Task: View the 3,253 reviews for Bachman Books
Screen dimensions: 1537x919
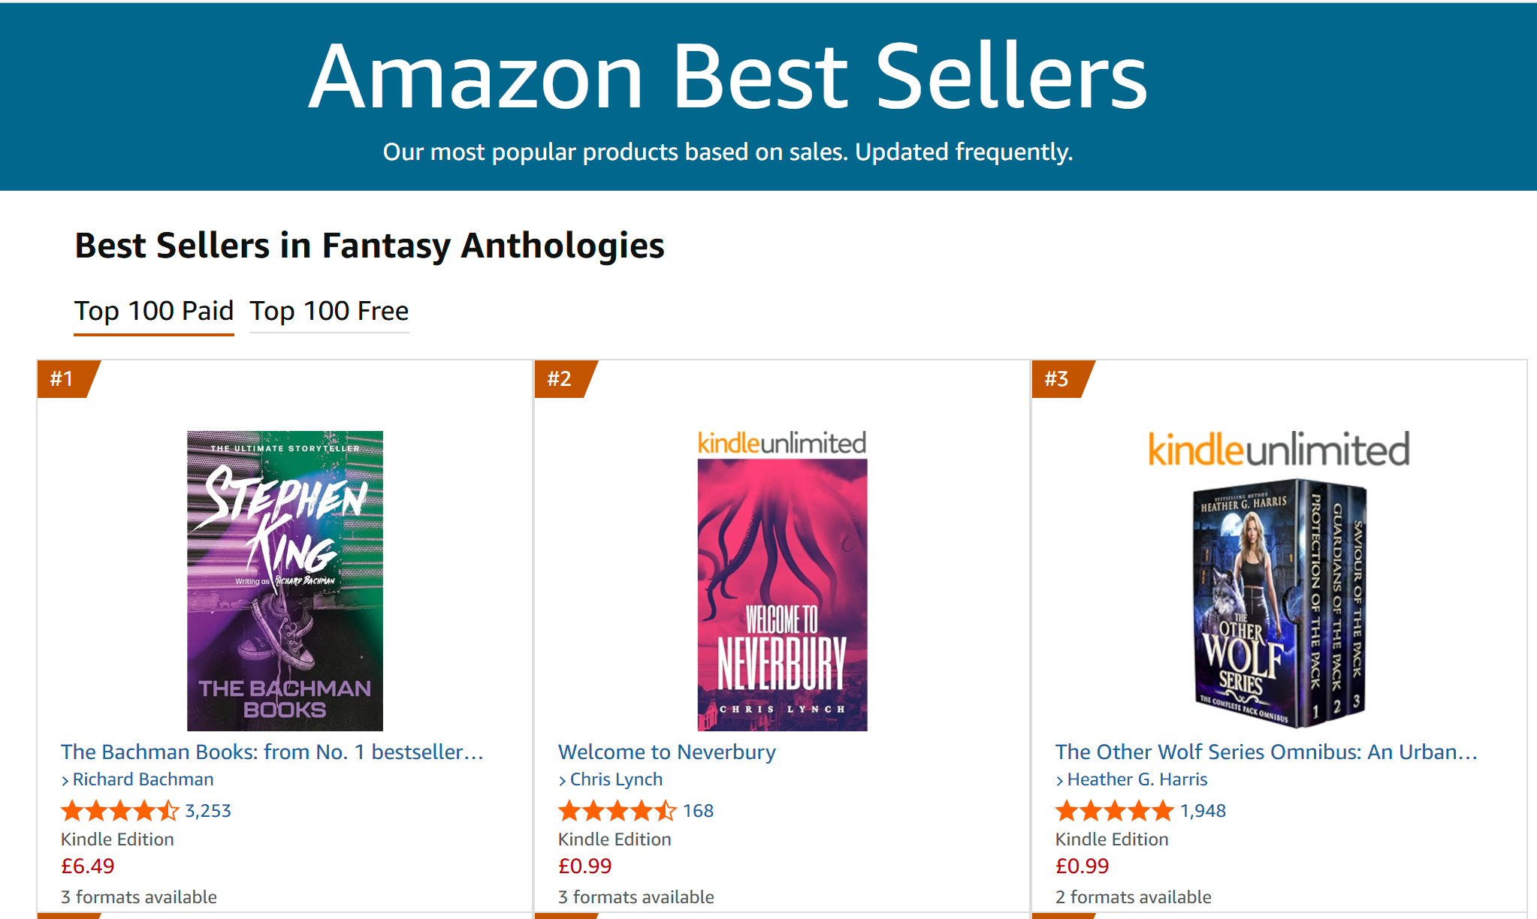Action: tap(208, 811)
